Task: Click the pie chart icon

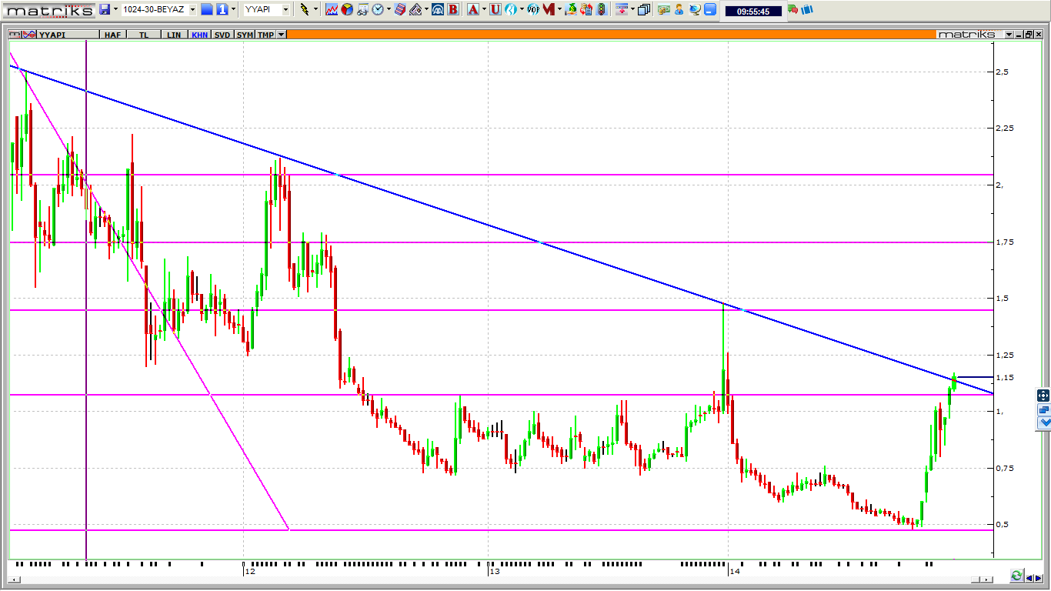Action: 347,9
